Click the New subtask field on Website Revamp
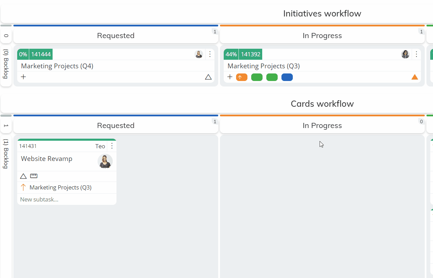 tap(39, 199)
